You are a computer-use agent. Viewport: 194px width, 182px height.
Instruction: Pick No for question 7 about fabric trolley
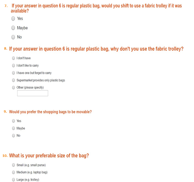[x=13, y=37]
